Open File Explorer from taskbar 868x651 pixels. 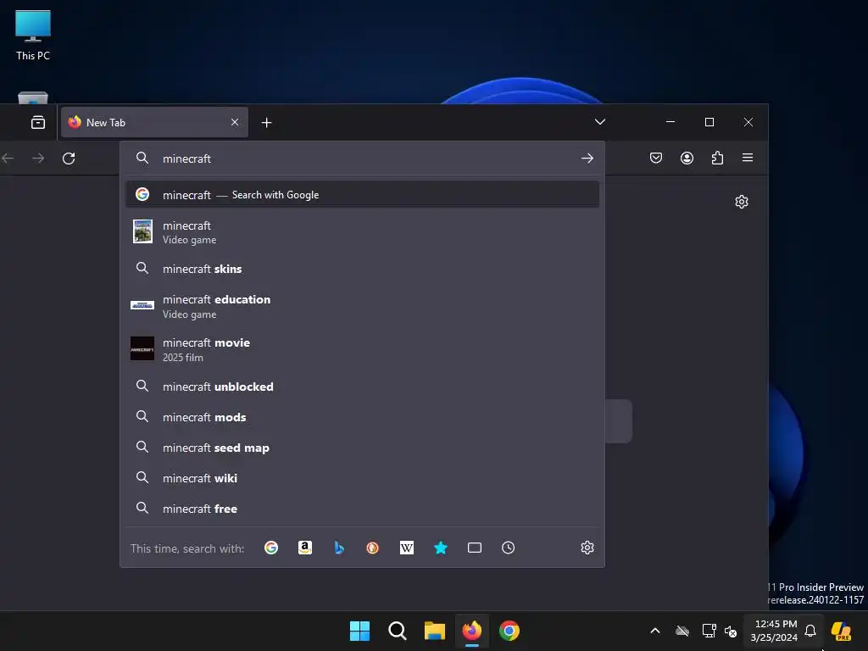point(435,631)
